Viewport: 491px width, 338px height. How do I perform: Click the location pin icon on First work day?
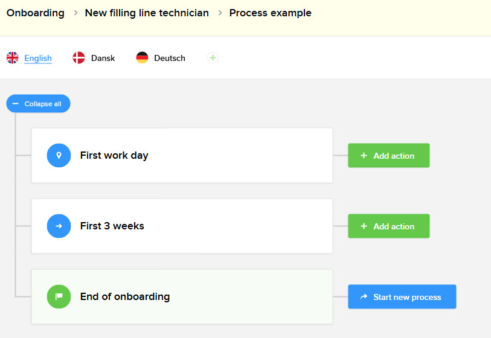click(x=59, y=156)
